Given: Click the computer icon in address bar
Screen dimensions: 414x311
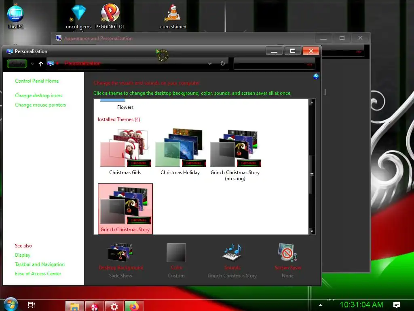Looking at the screenshot, I should (x=50, y=64).
